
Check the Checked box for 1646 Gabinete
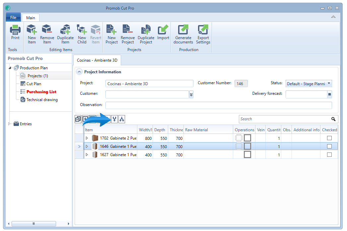(329, 146)
